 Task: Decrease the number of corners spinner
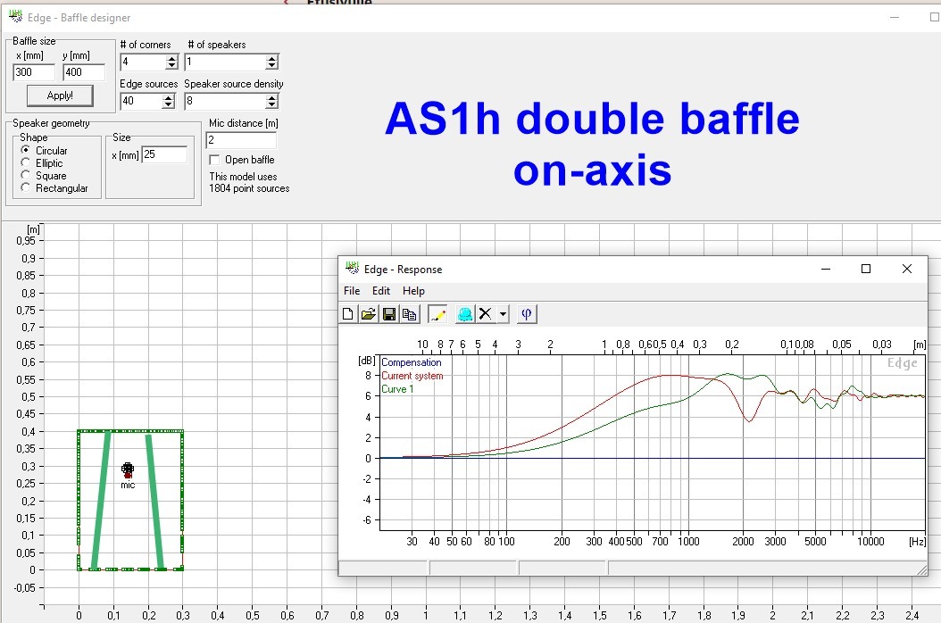point(171,65)
